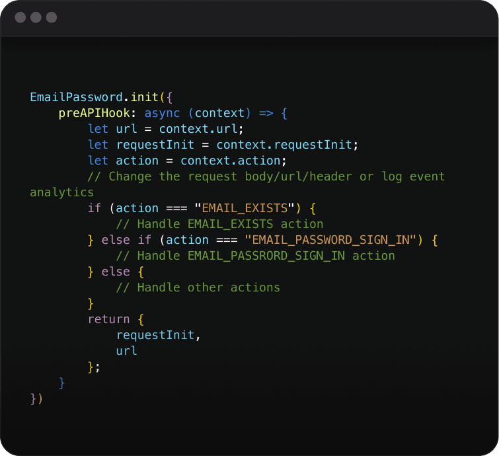Click the context.requestInit expression

click(287, 145)
